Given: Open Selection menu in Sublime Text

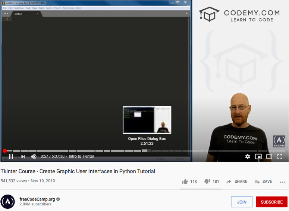Looking at the screenshot, I should pos(19,8).
